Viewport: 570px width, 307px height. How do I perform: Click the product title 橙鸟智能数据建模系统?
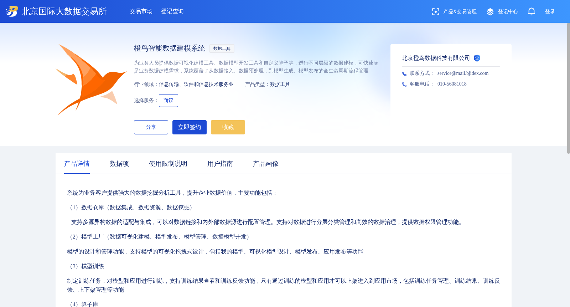point(170,48)
